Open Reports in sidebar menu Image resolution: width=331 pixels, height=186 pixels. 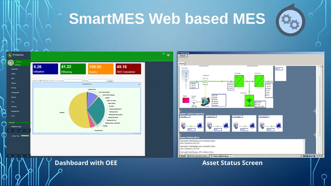[14, 83]
